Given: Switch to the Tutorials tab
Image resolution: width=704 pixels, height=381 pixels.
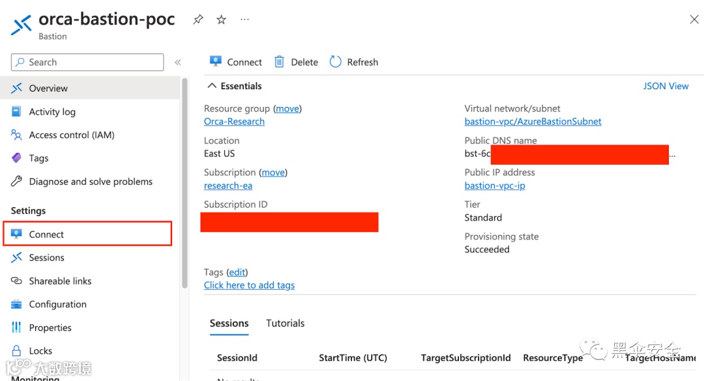Looking at the screenshot, I should [285, 324].
